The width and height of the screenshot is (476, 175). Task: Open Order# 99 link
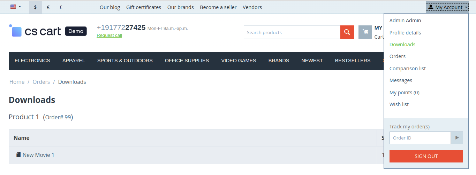pos(58,118)
